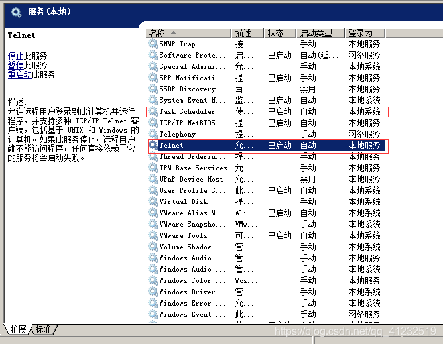Click the Telephony service gear icon
This screenshot has width=443, height=344.
(x=153, y=134)
